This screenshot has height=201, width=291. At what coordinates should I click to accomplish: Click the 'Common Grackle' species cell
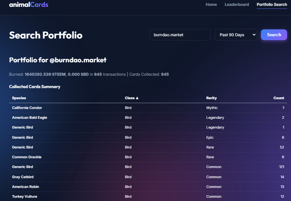[27, 157]
